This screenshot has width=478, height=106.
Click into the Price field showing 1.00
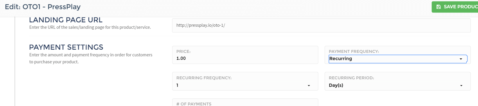tap(245, 58)
